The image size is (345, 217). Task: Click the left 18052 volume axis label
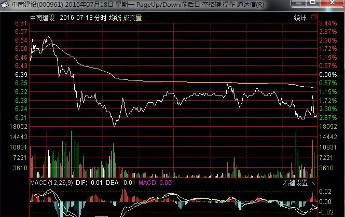point(18,127)
